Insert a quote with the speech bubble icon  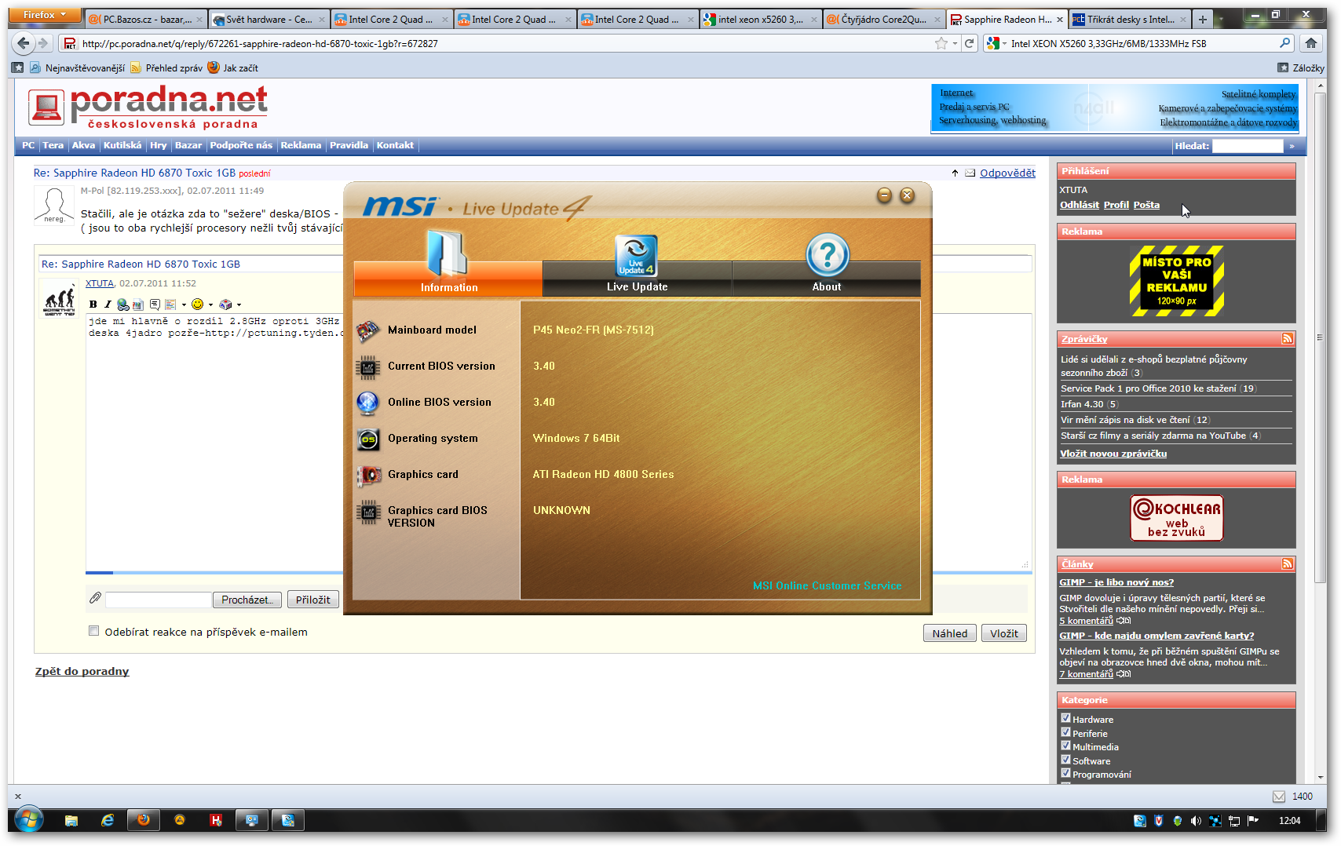coord(155,304)
